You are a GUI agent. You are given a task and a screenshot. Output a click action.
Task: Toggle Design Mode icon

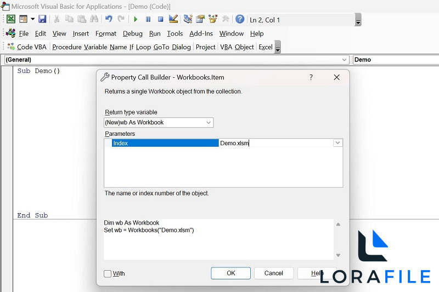point(173,19)
